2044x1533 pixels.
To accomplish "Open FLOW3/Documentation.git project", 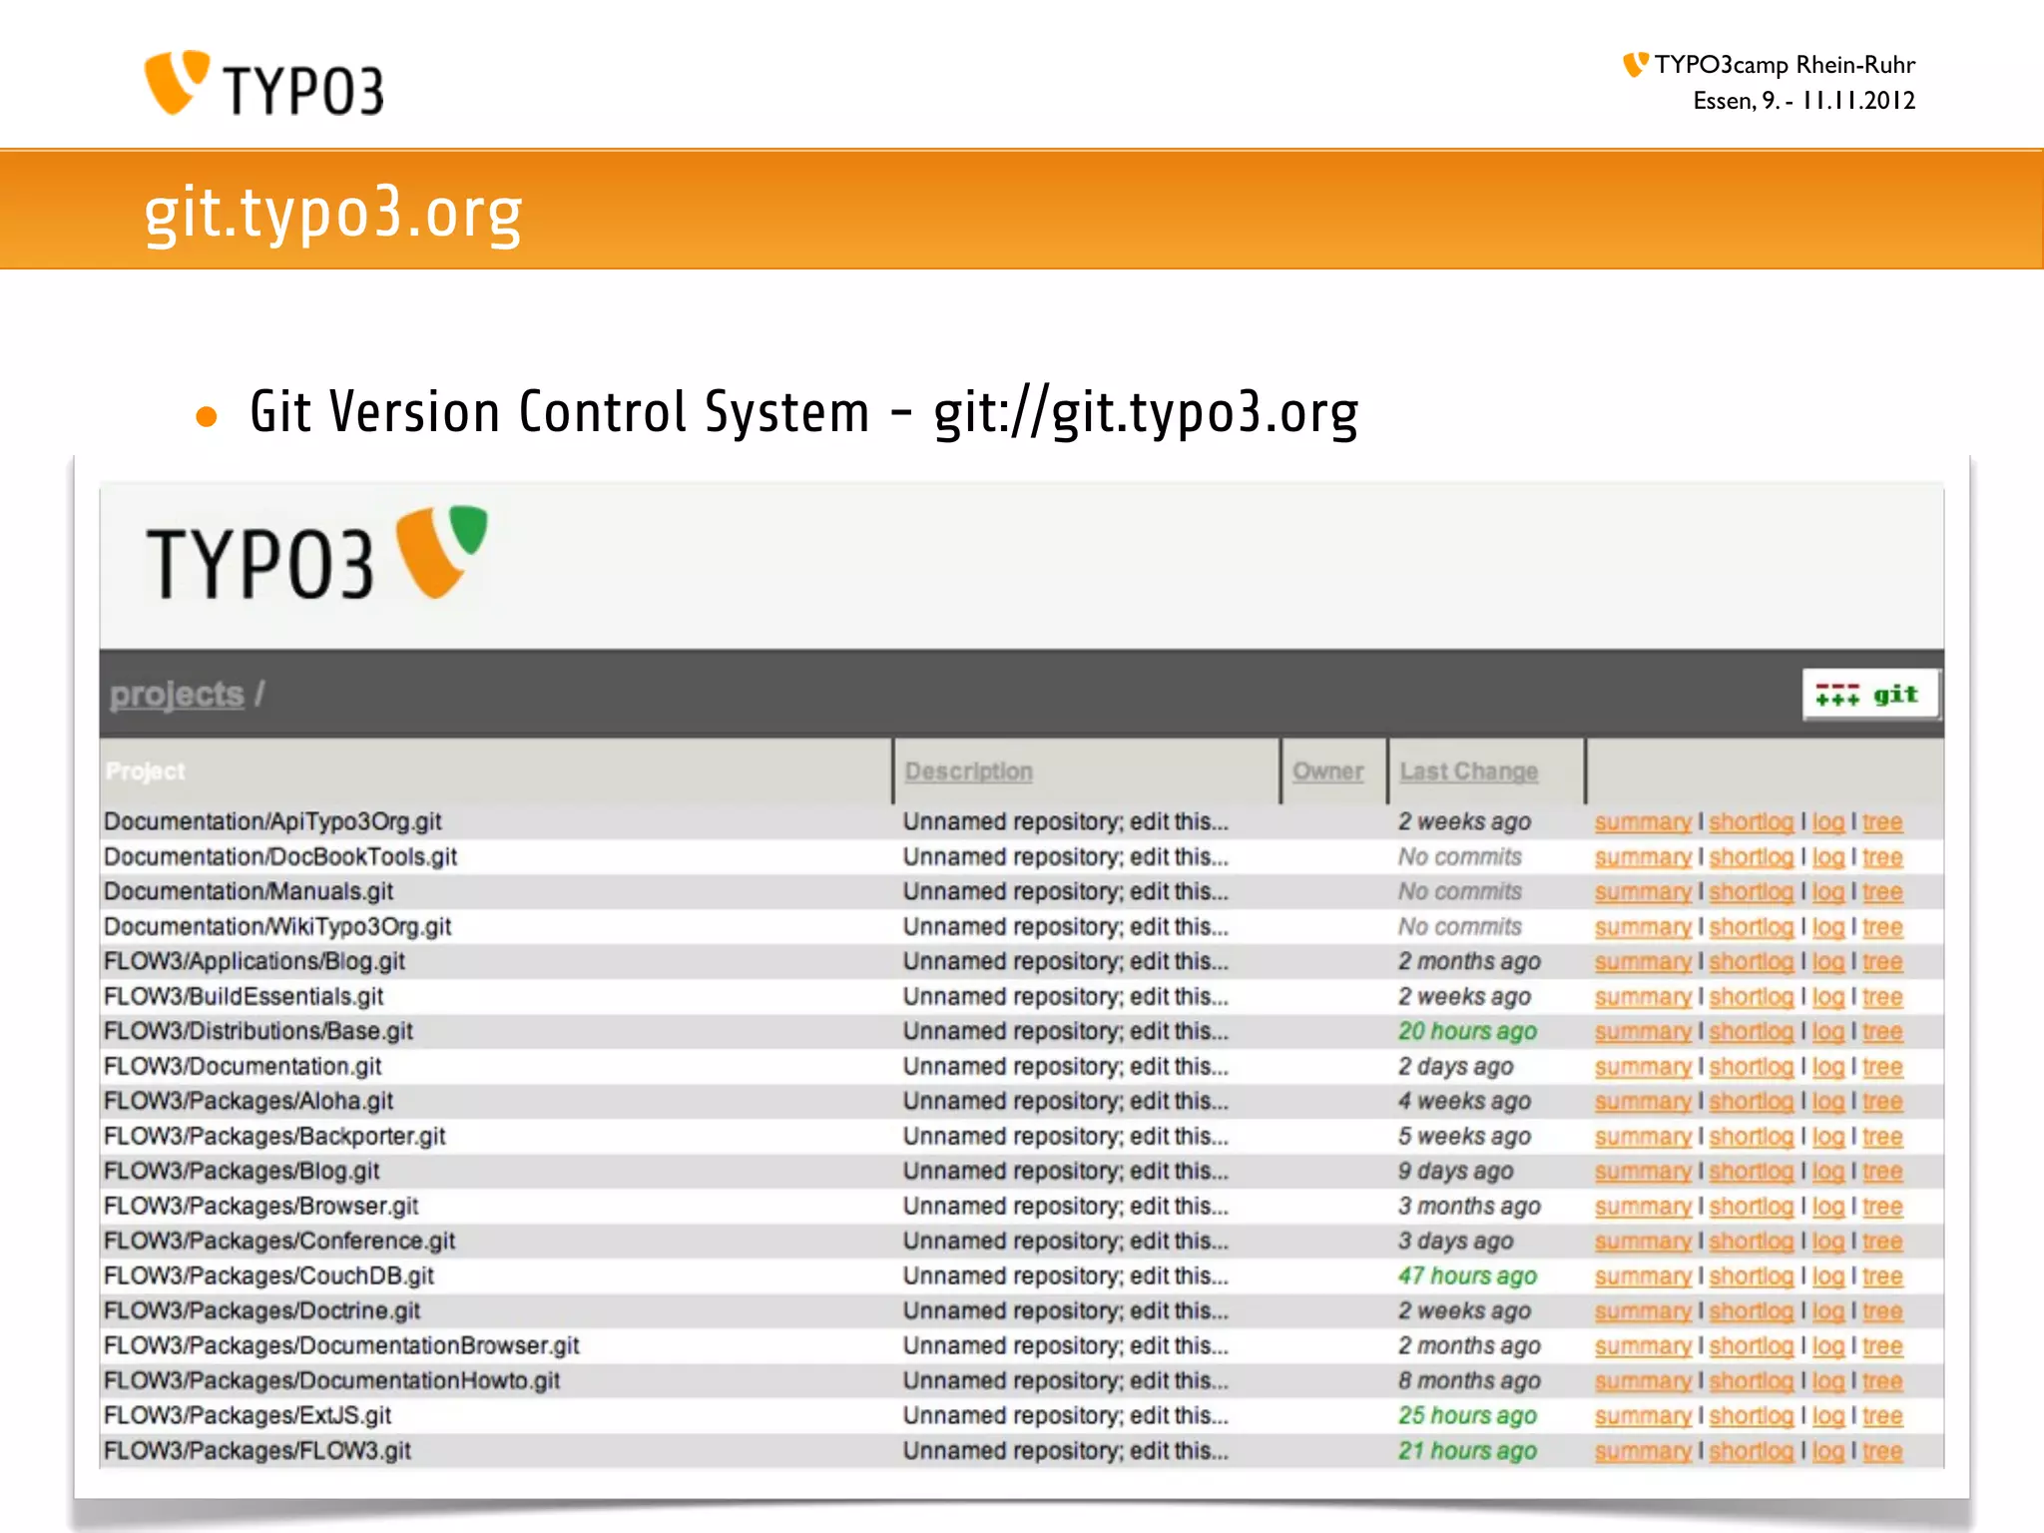I will (243, 1067).
